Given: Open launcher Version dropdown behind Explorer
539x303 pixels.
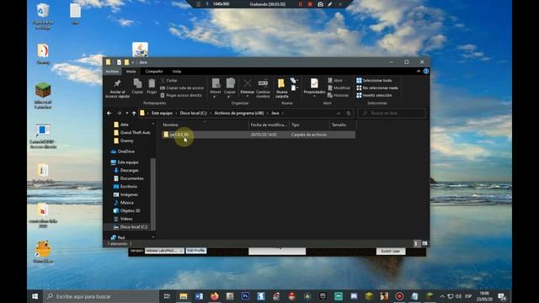Looking at the screenshot, I should pos(164,251).
